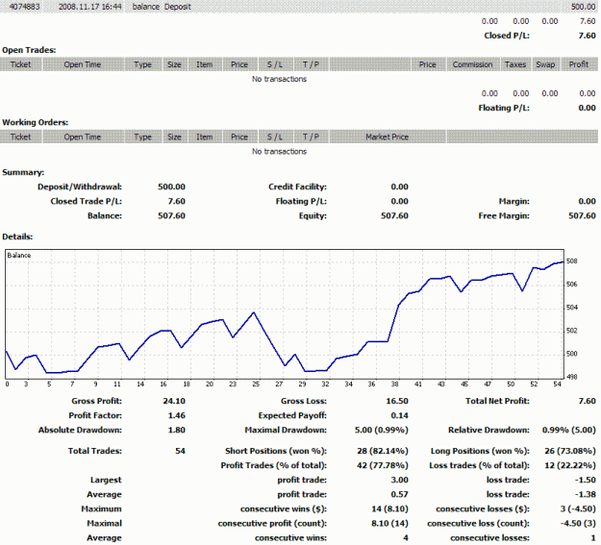Click consecutive profit value 8.10 (14)
The height and width of the screenshot is (545, 601).
coord(389,524)
